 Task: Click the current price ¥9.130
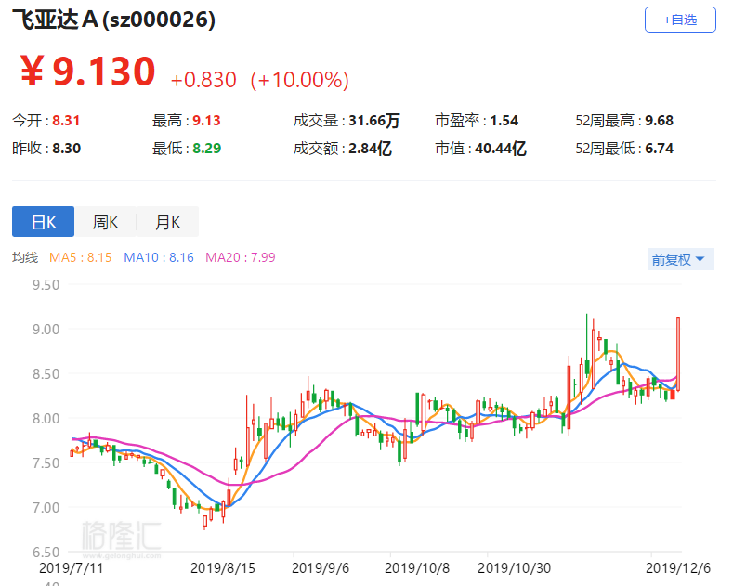click(x=88, y=72)
